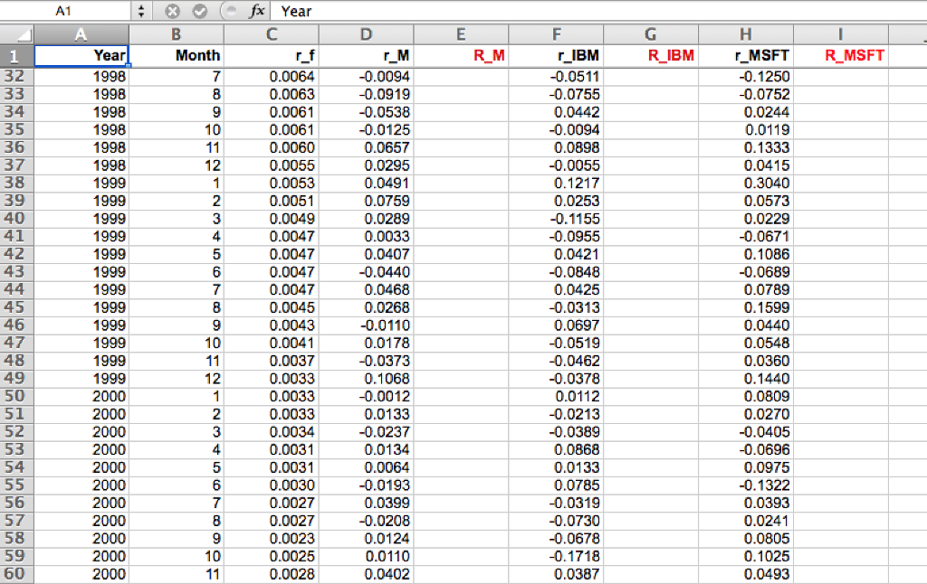Click the Name Box stepper arrows
Image resolution: width=927 pixels, height=584 pixels.
(142, 11)
